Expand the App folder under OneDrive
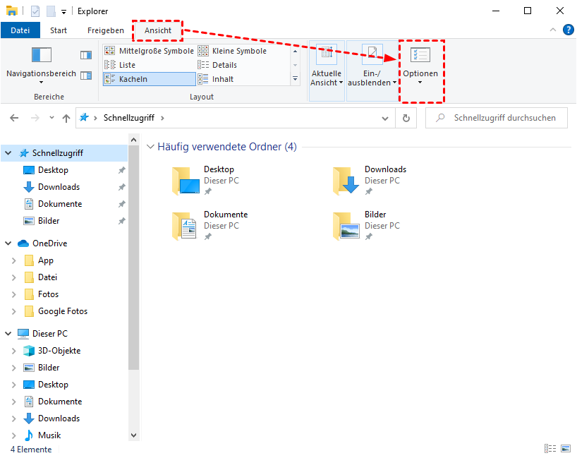This screenshot has height=458, width=577. pos(13,260)
